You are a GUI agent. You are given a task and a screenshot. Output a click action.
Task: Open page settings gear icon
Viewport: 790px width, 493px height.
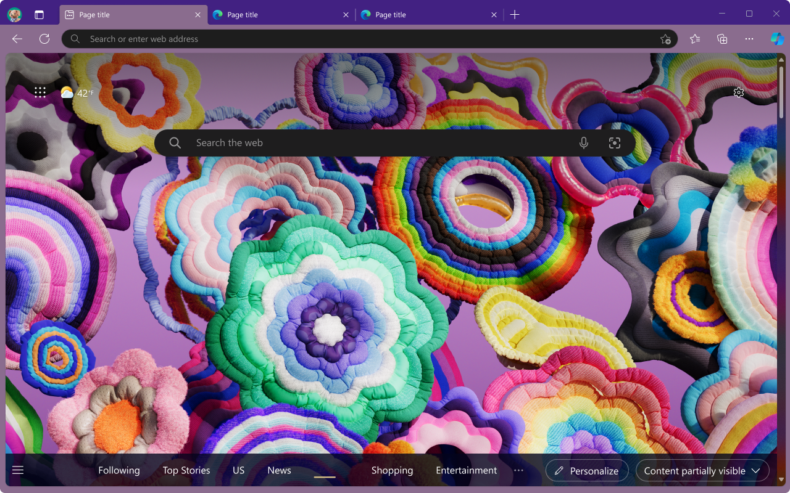(739, 92)
